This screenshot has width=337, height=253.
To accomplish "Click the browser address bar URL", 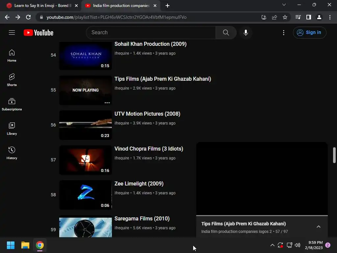I will (x=117, y=17).
